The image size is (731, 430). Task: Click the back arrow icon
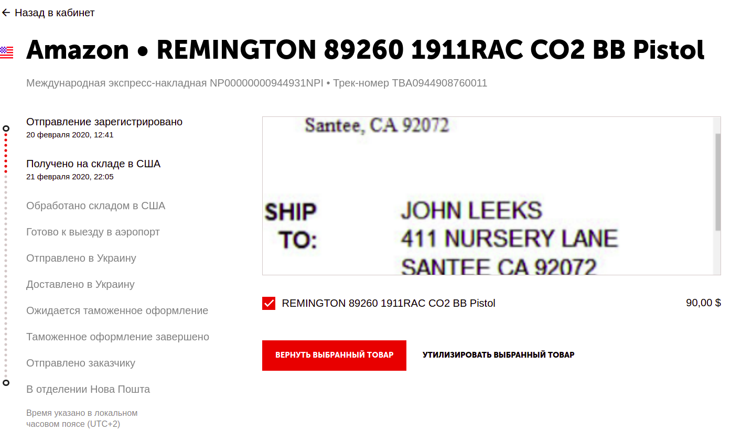pyautogui.click(x=6, y=13)
